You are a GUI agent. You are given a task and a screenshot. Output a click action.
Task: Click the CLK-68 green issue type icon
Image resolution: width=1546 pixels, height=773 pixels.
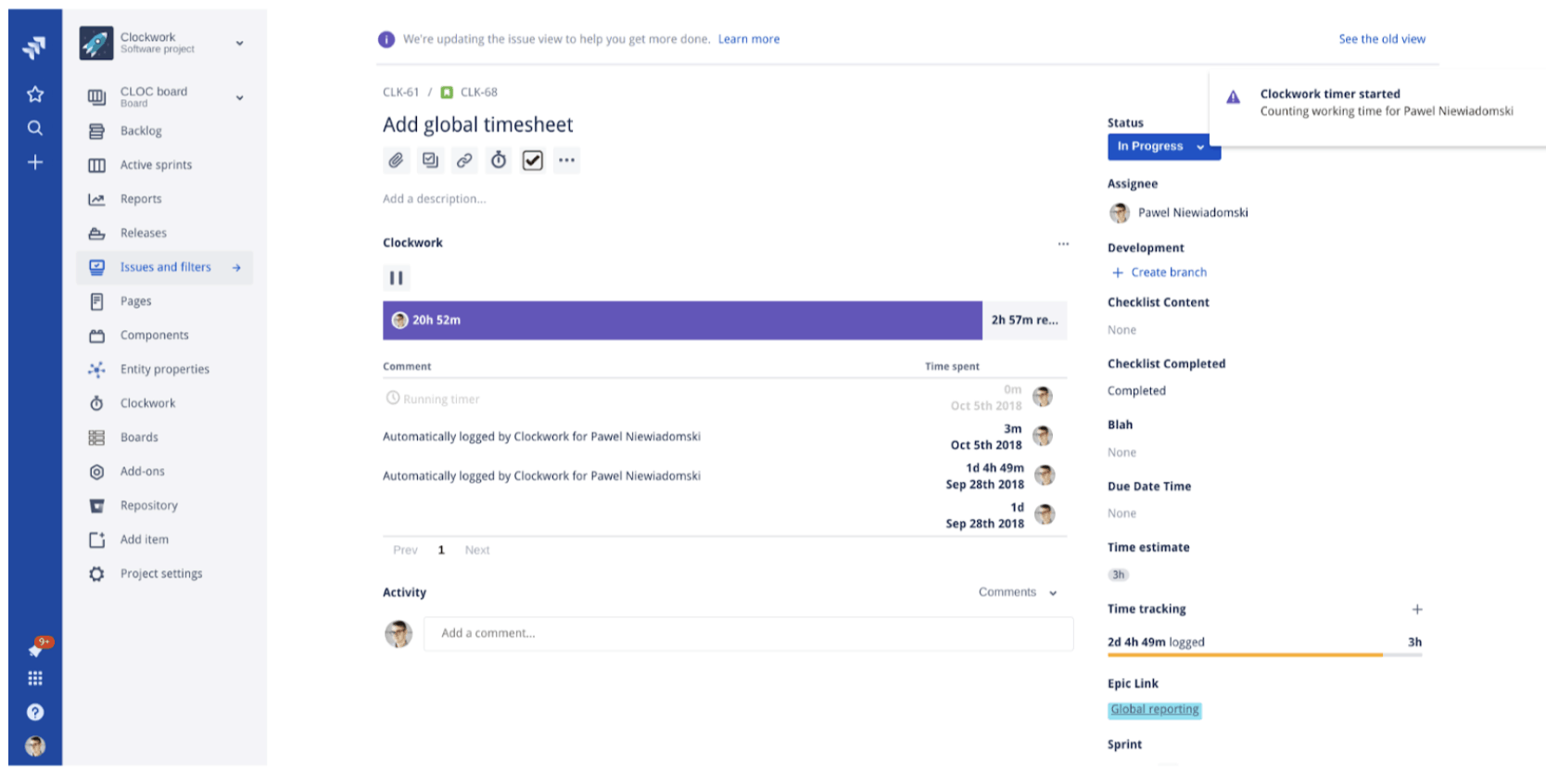click(447, 92)
